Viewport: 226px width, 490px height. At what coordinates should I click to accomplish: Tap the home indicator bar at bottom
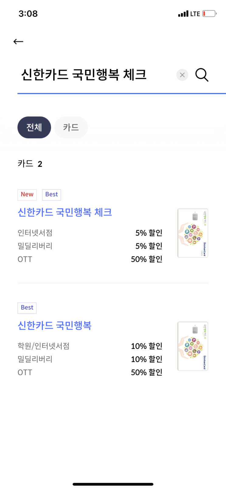(x=113, y=484)
